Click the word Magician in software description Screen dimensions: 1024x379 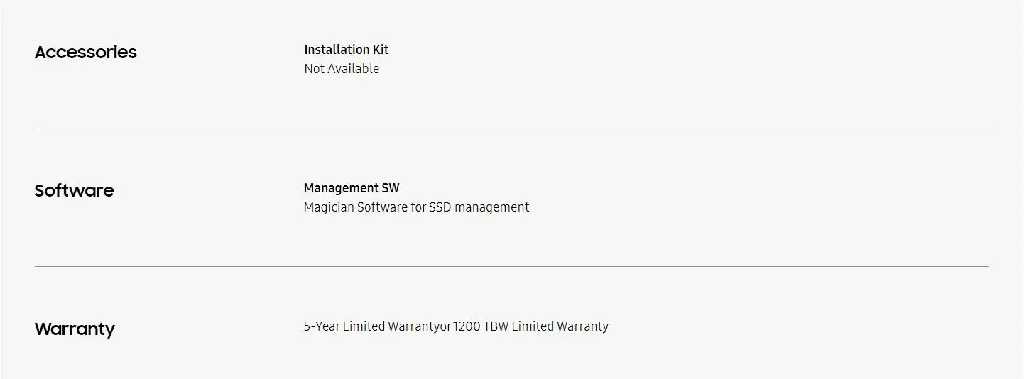pyautogui.click(x=328, y=207)
